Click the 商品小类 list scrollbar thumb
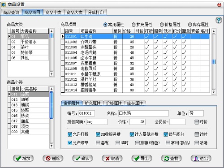The image size is (224, 168). (52, 105)
